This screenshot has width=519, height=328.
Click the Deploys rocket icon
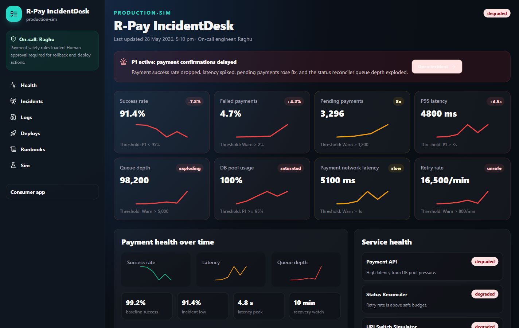13,133
